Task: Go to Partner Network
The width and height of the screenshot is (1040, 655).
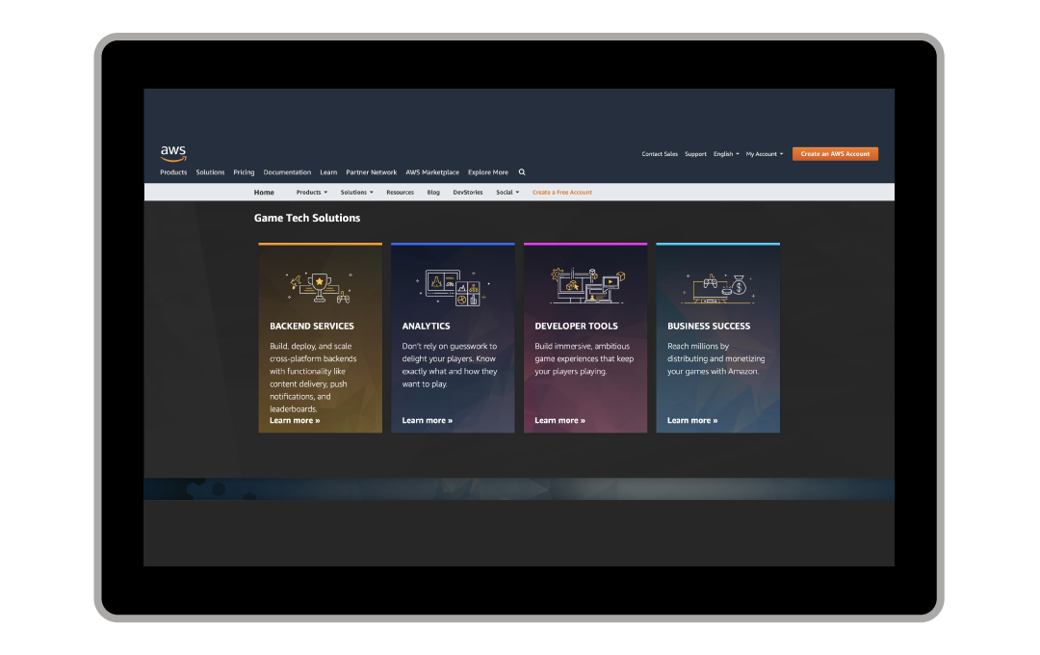Action: pyautogui.click(x=372, y=172)
